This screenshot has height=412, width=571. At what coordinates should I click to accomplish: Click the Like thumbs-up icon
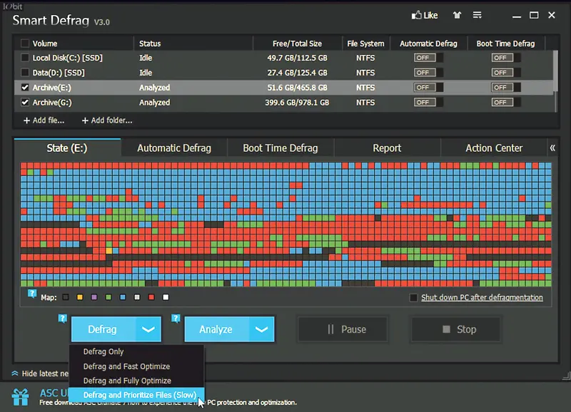coord(416,15)
